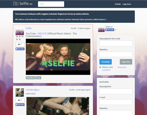This screenshot has width=147, height=115.
Task: Click Facebook Meeldib button under rambivalgus post
Action: click(x=20, y=105)
